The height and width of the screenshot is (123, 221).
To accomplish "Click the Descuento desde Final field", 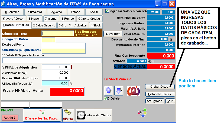I will tap(158, 39).
